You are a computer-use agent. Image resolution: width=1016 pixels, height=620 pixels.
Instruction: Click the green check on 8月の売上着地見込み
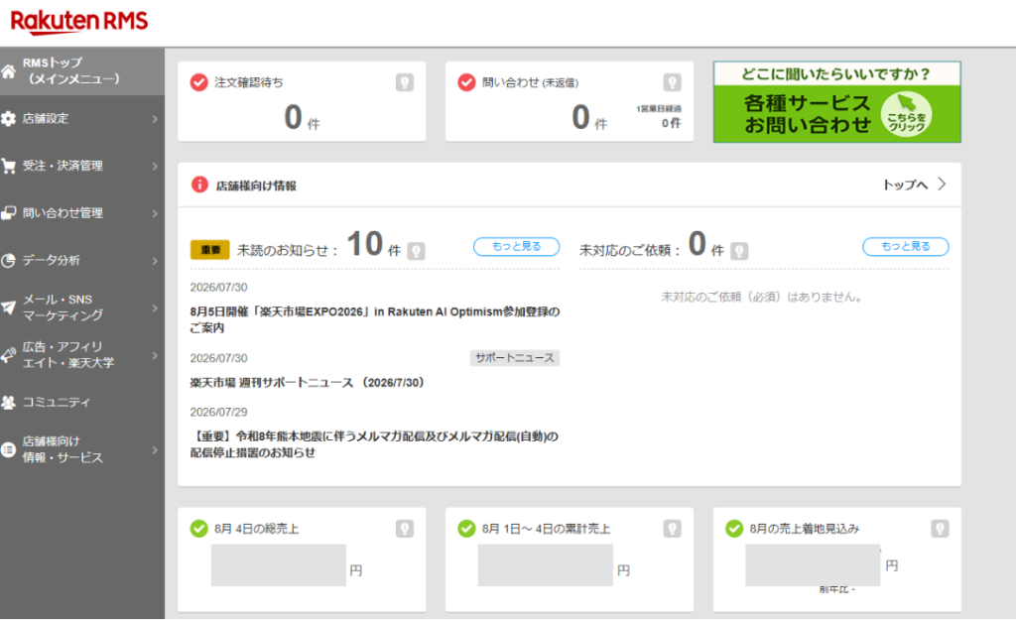pyautogui.click(x=734, y=529)
